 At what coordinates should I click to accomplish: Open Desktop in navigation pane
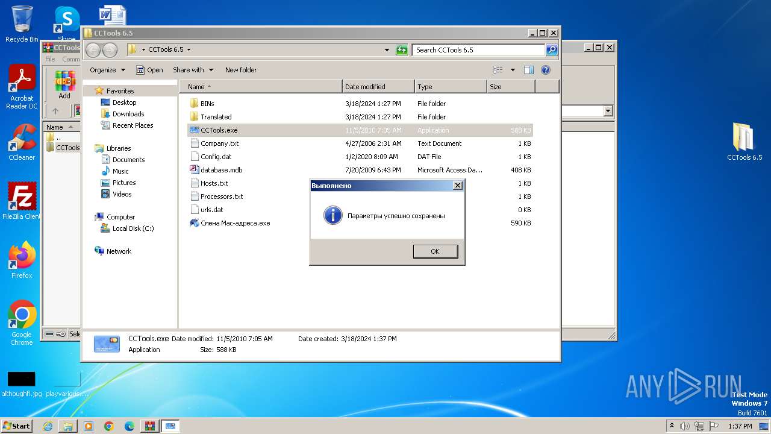click(124, 102)
